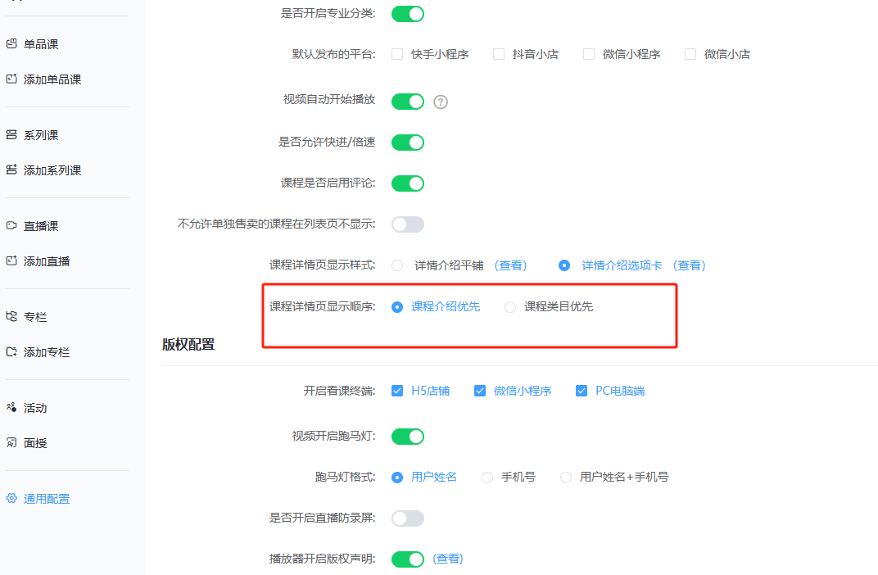Toggle 视频自动开始播放 switch
Viewport: 878px width, 575px height.
pos(408,102)
